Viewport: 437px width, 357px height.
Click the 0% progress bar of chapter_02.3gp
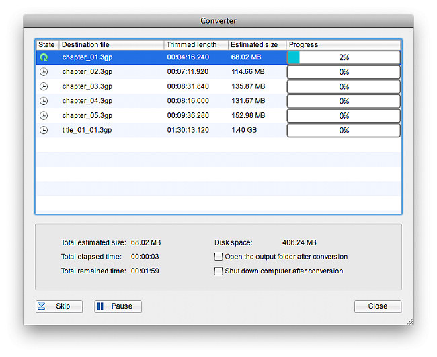(344, 72)
